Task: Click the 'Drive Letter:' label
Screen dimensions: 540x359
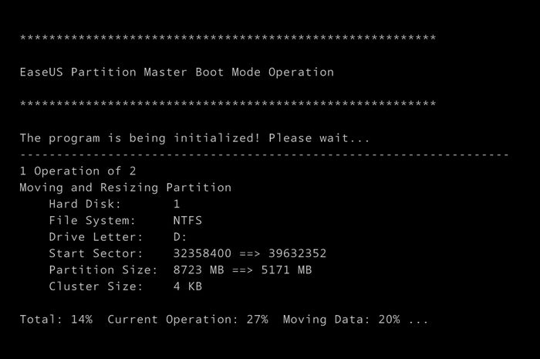Action: point(96,237)
